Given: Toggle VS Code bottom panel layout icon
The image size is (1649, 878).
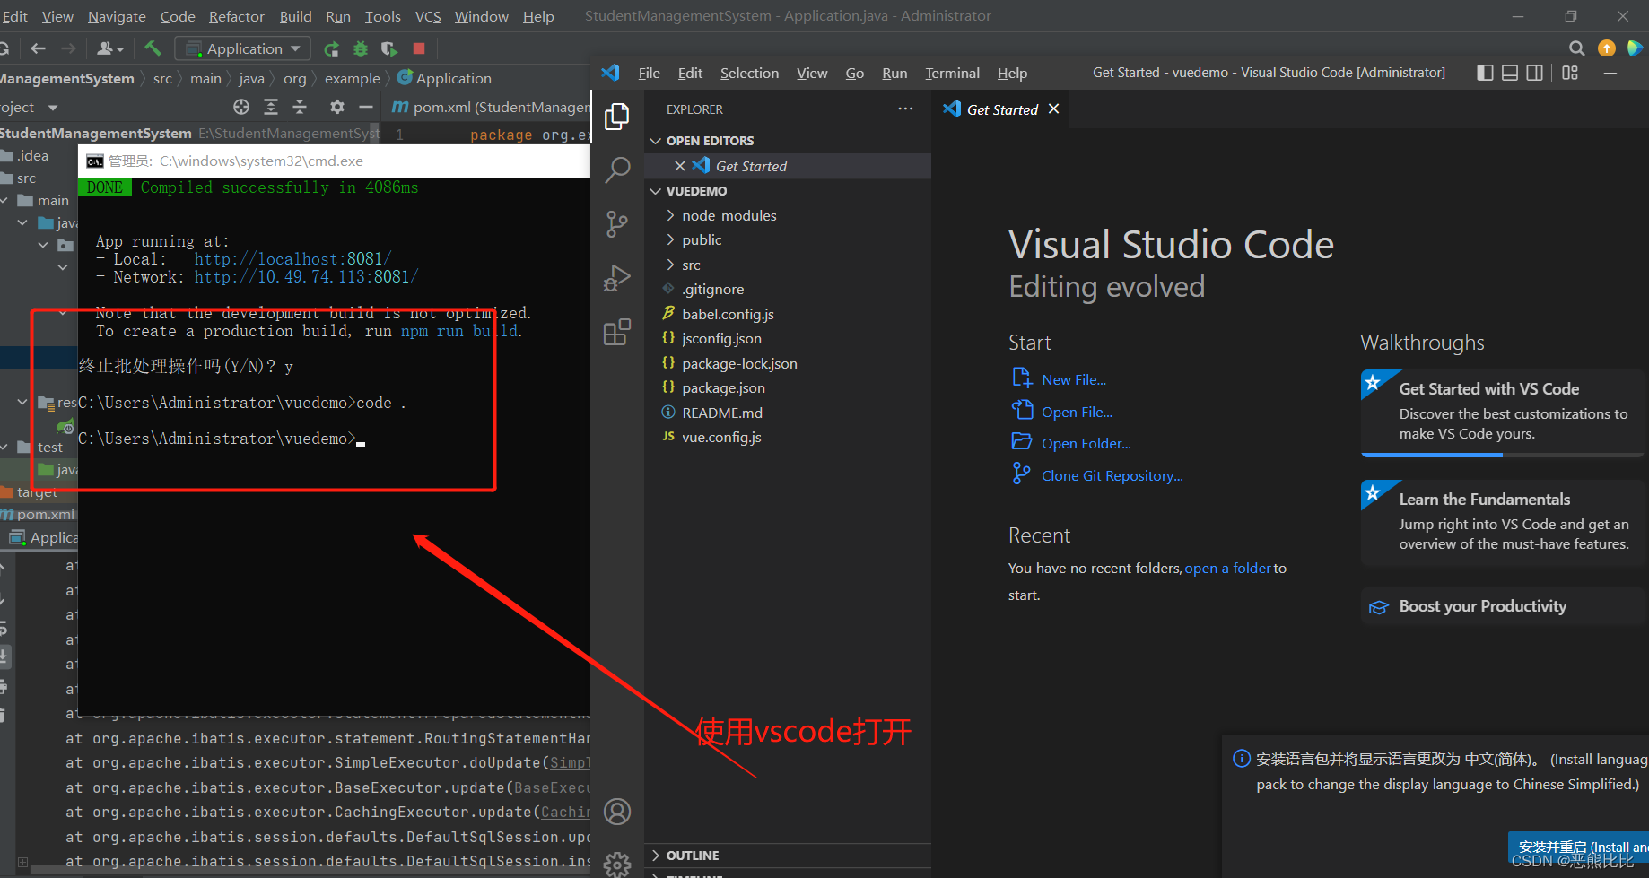Looking at the screenshot, I should 1510,73.
